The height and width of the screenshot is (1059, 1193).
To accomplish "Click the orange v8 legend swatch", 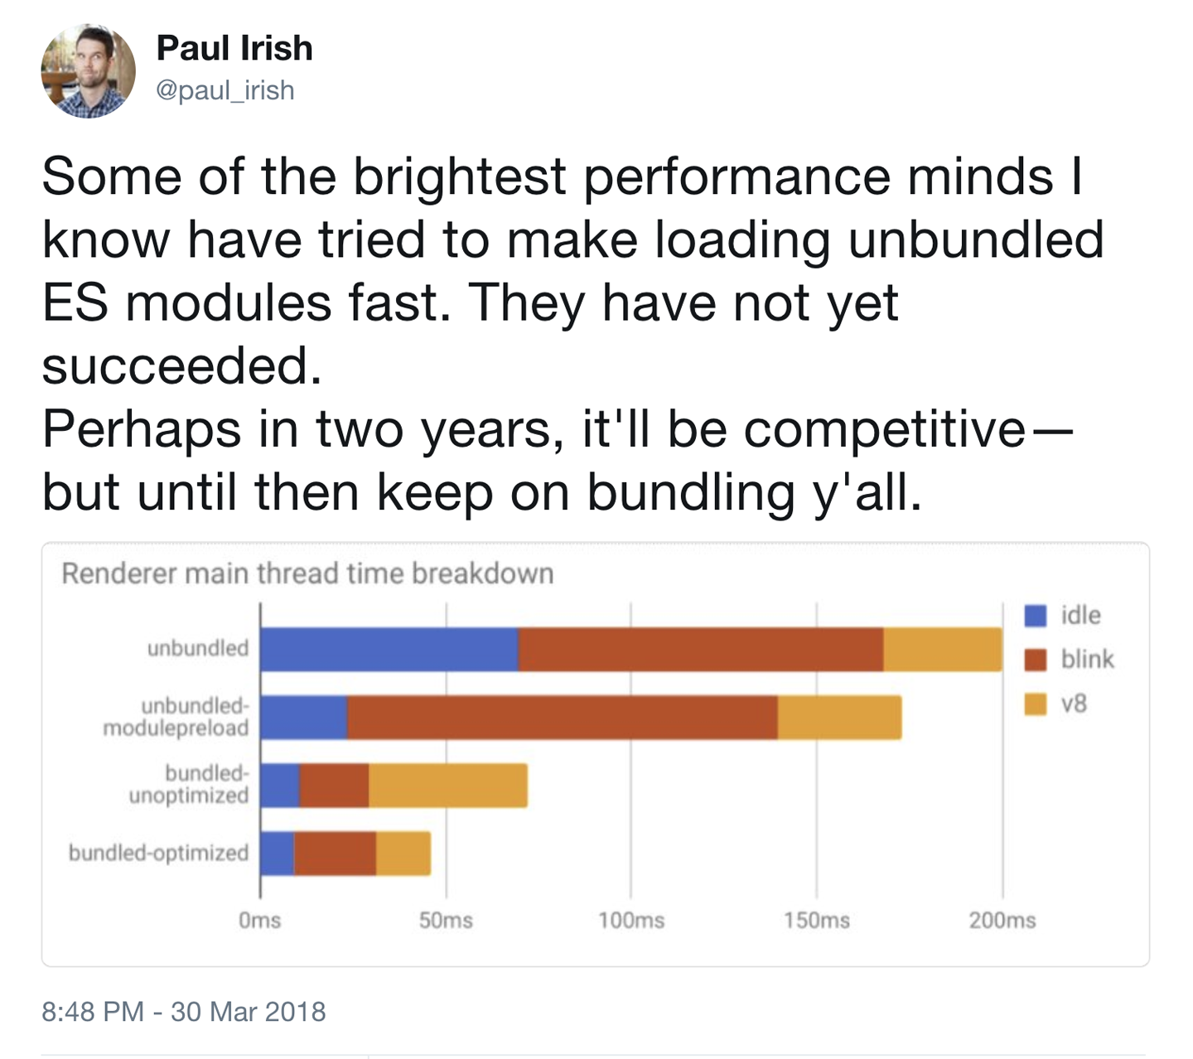I will [x=1035, y=704].
